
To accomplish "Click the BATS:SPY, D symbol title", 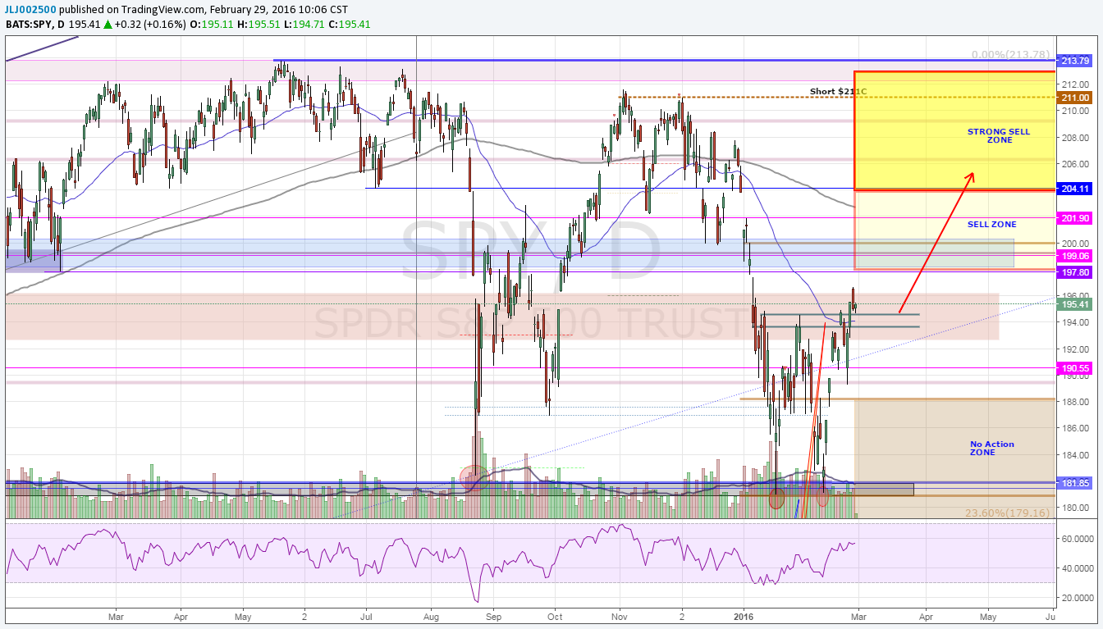I will pos(34,25).
